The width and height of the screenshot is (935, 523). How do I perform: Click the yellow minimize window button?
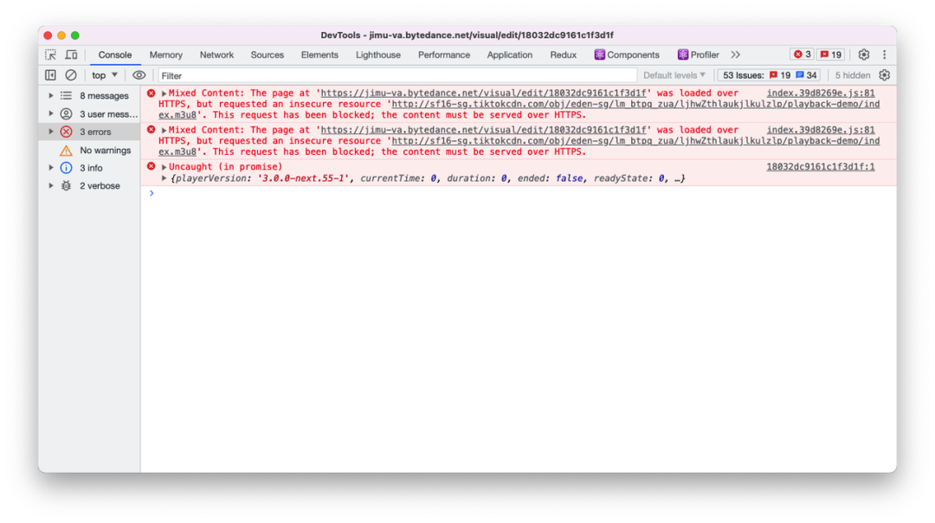(61, 36)
